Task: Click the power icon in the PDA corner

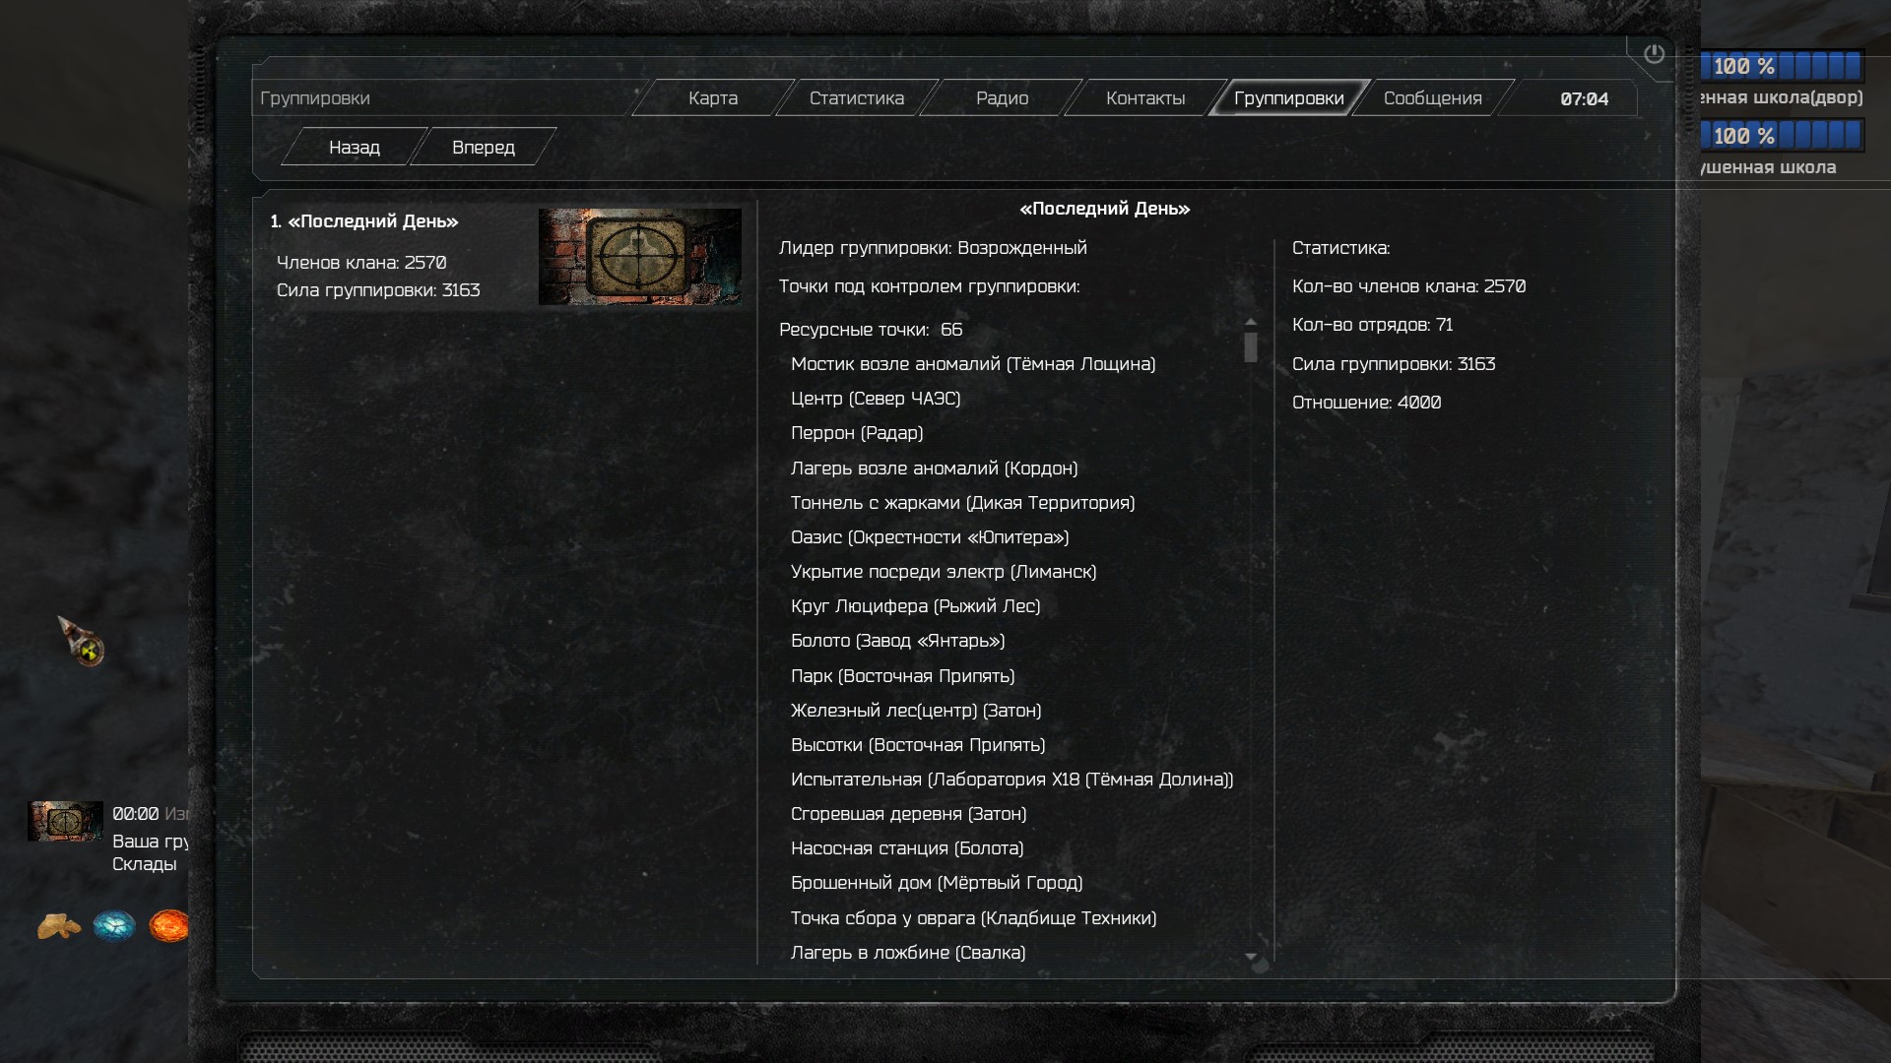Action: click(x=1654, y=54)
